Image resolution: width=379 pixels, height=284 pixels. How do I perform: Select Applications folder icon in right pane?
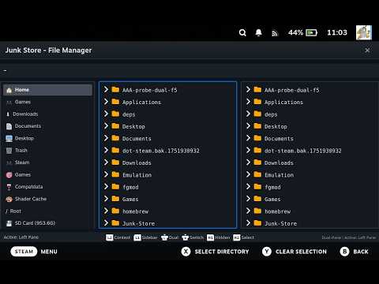[x=257, y=102]
